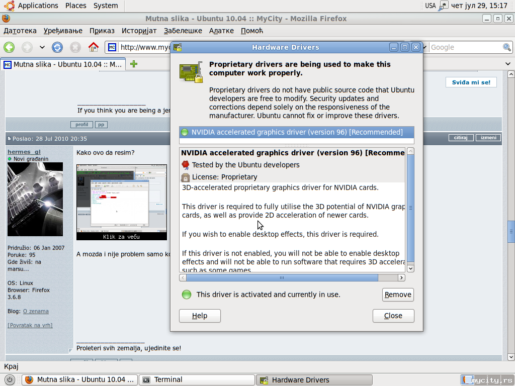Click Google search box in Firefox
Viewport: 515px width, 386px height.
[x=466, y=47]
